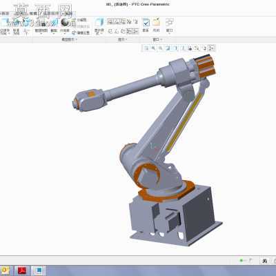Viewport: 276px width, 276px height.
Task: Click the binoculars Find icon in the status bar
Action: pos(264,261)
